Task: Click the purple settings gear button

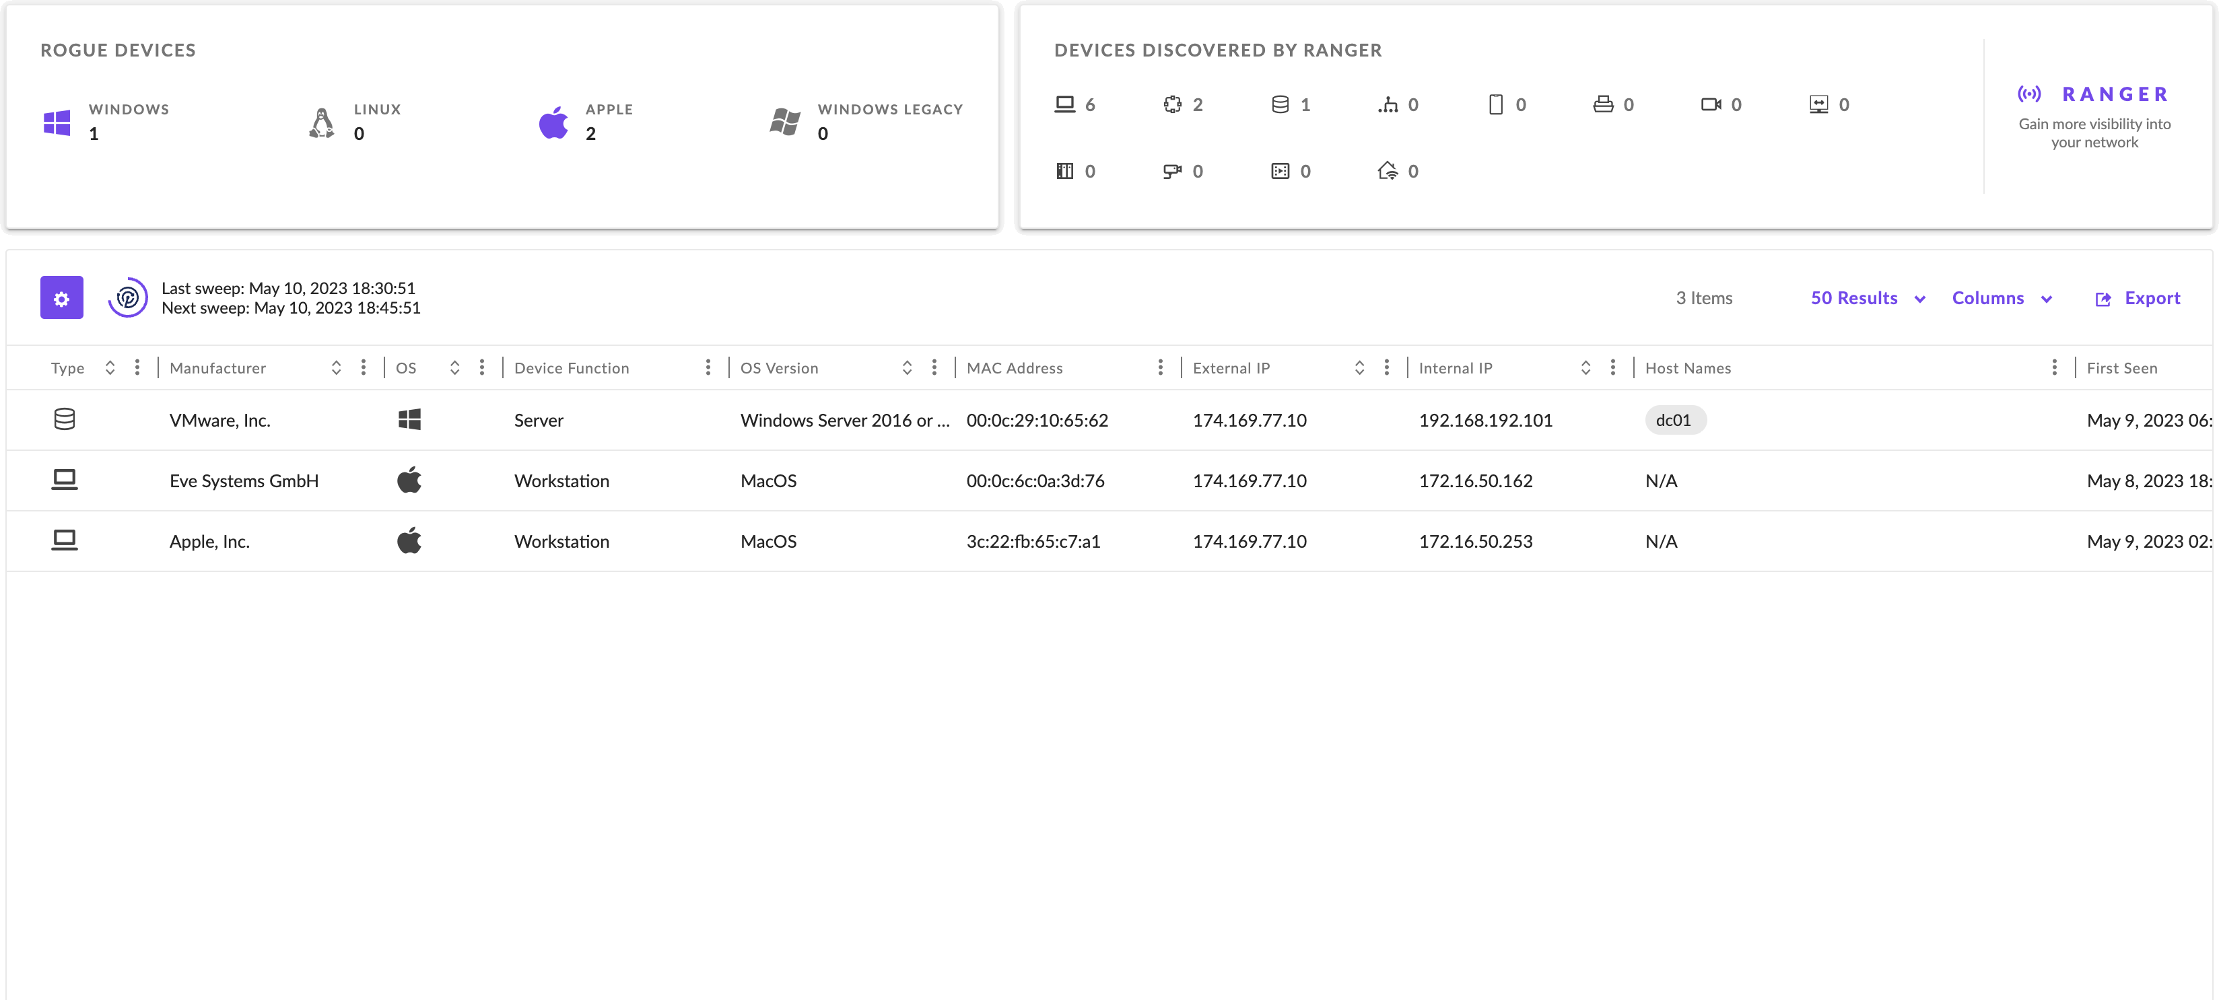Action: (61, 298)
